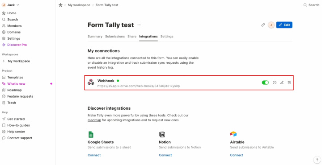This screenshot has height=165, width=322.
Task: Click the pencil icon to edit webhook
Action: [282, 82]
